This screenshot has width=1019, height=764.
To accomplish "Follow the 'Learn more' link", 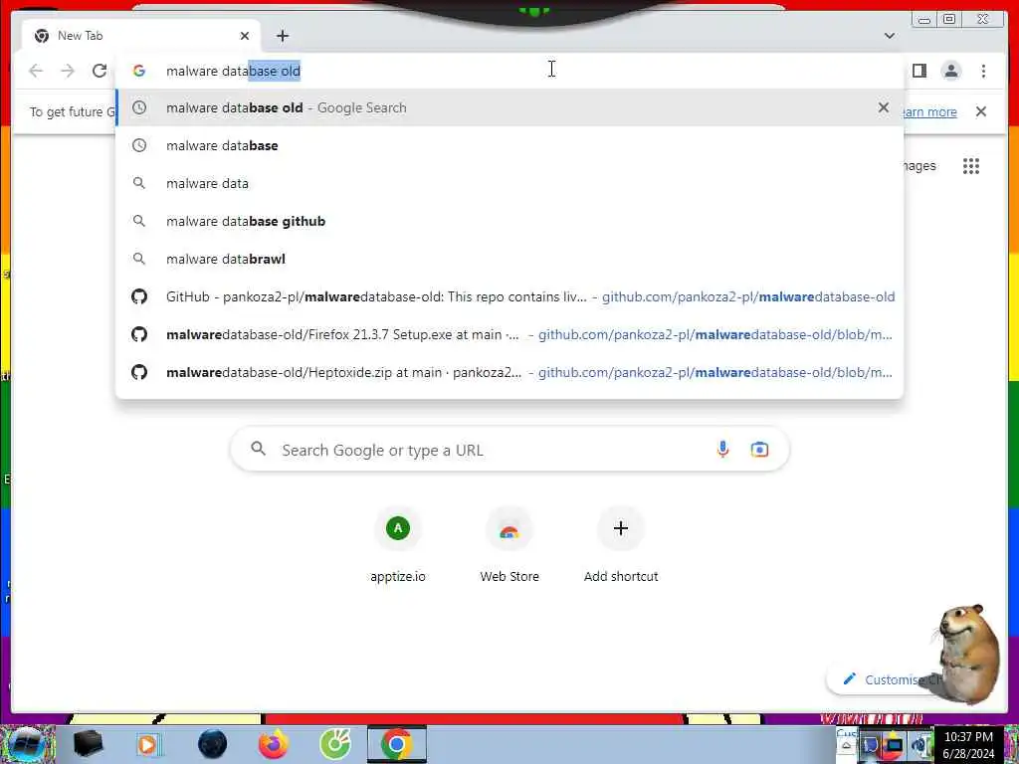I will 930,111.
